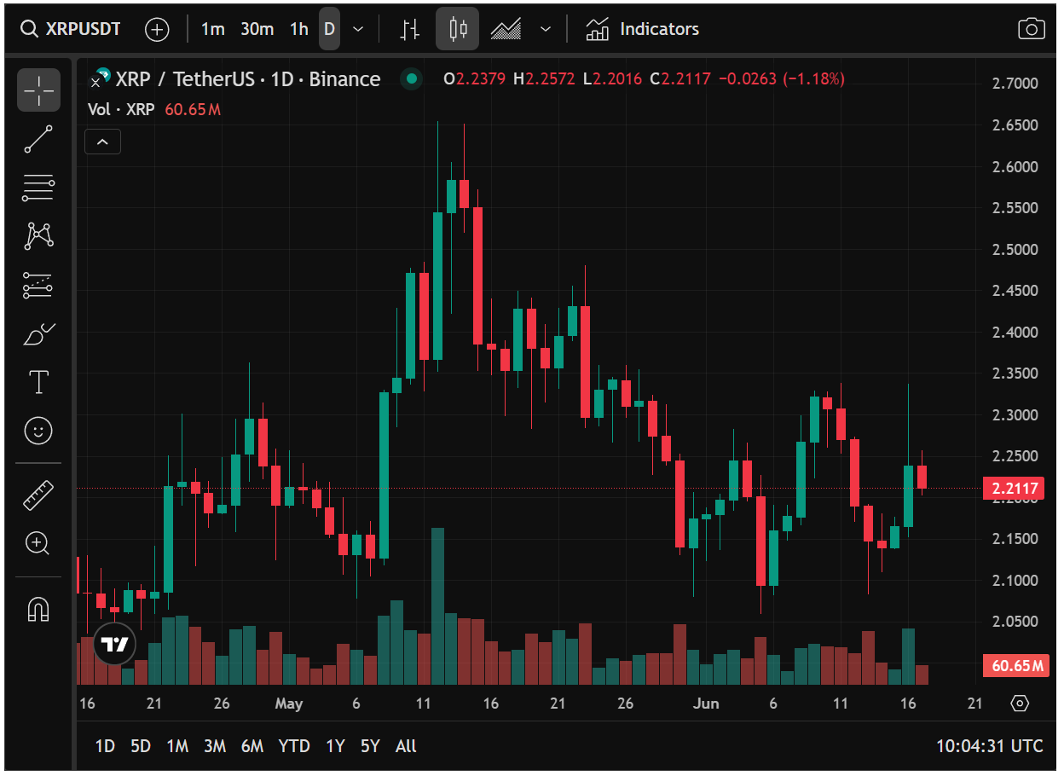Open the Indicators menu

pos(642,29)
